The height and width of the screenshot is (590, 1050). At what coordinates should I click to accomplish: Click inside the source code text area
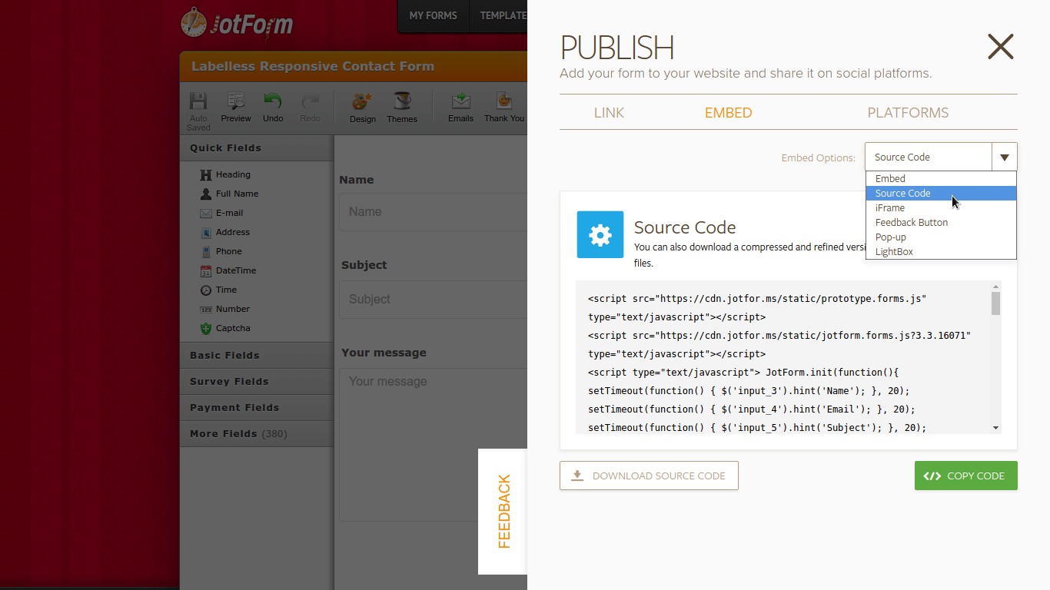(783, 357)
